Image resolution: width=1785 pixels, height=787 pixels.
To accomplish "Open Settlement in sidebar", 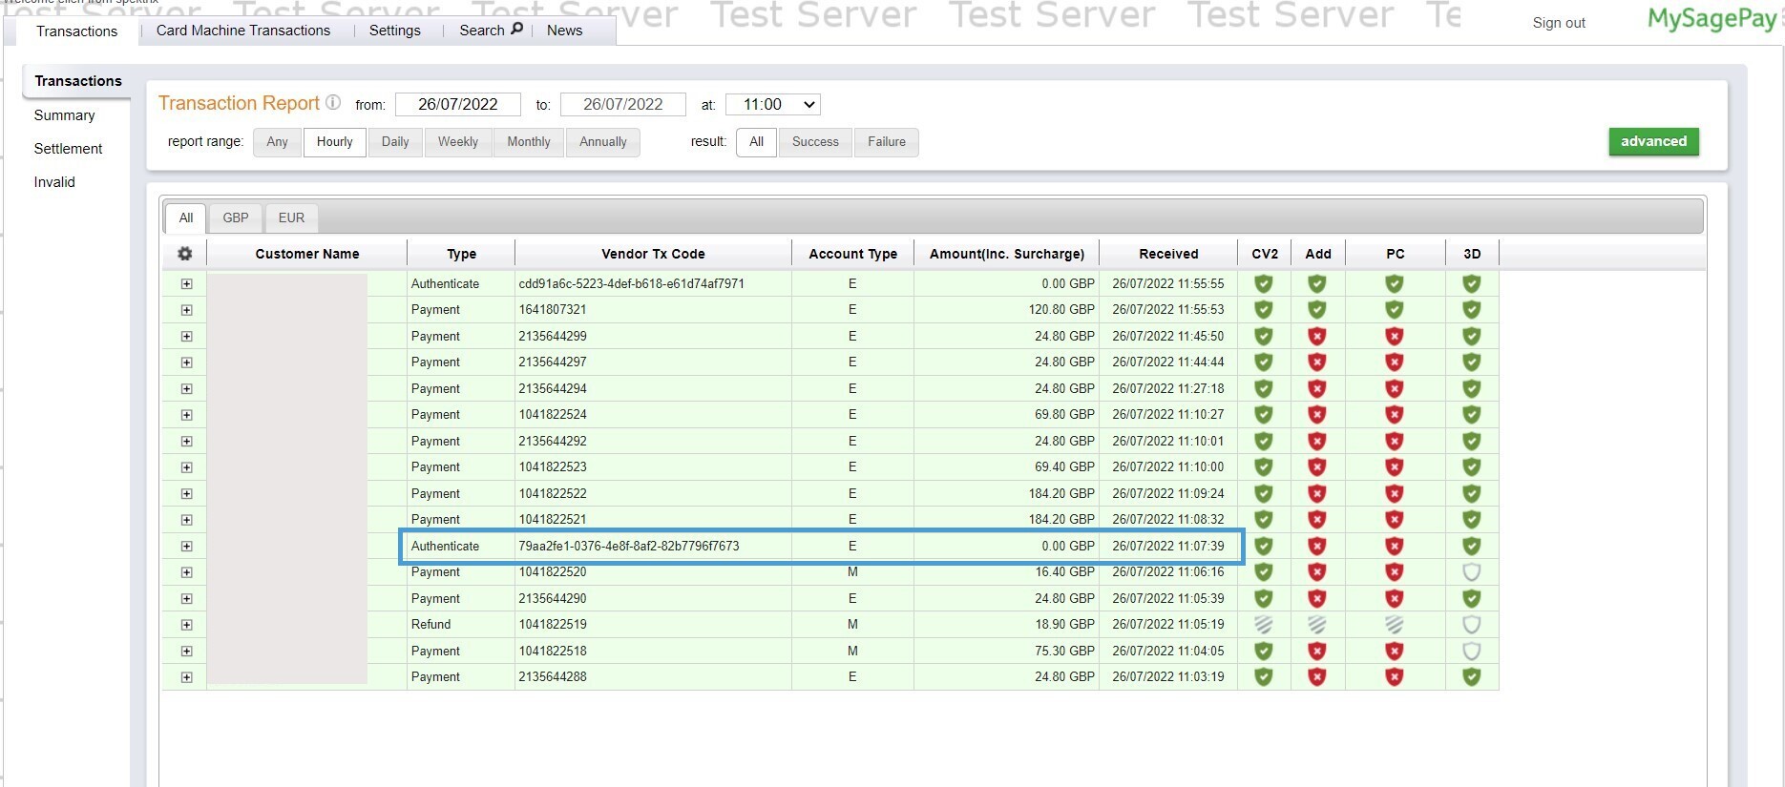I will [68, 149].
